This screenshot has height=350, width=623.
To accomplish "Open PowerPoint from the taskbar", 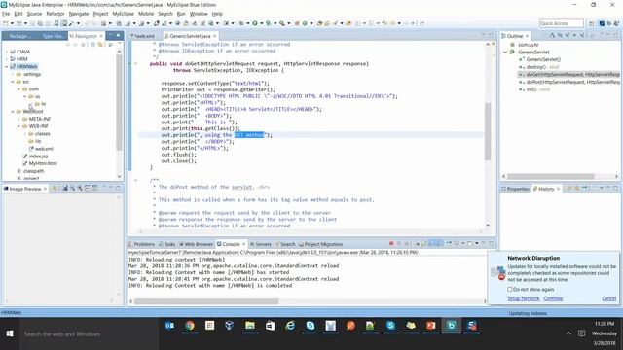I will 431,326.
